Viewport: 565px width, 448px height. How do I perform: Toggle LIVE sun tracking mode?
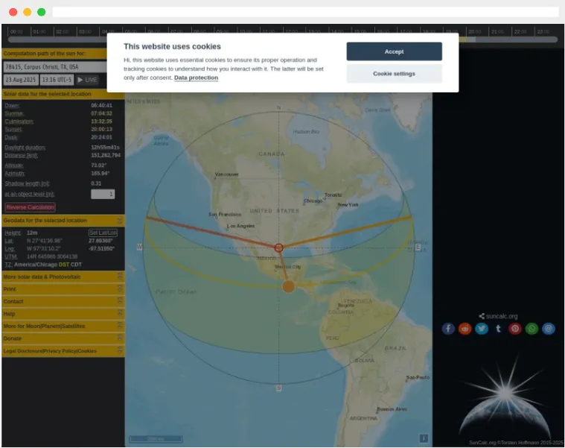(88, 80)
